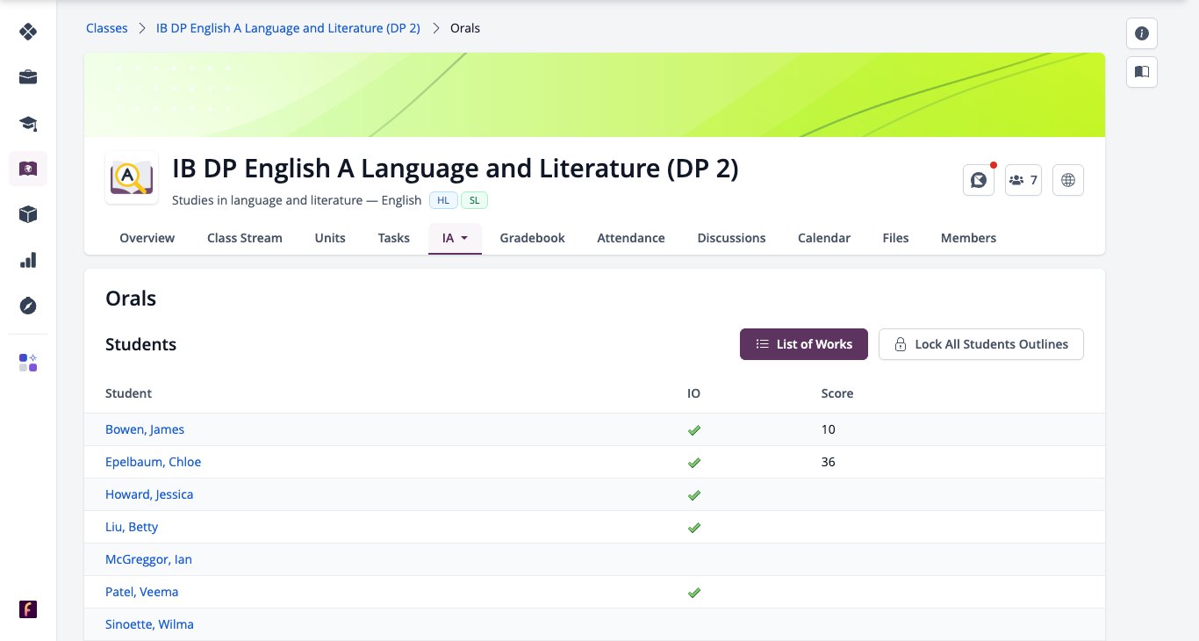The height and width of the screenshot is (641, 1199).
Task: Switch to the Class Stream tab
Action: coord(245,238)
